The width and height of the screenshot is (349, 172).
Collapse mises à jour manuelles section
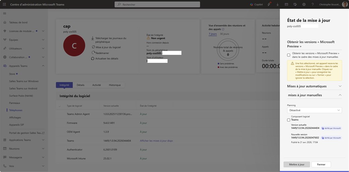pyautogui.click(x=340, y=95)
